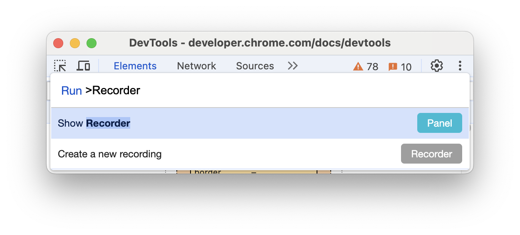Minimize DevTools with the yellow button

pos(75,43)
